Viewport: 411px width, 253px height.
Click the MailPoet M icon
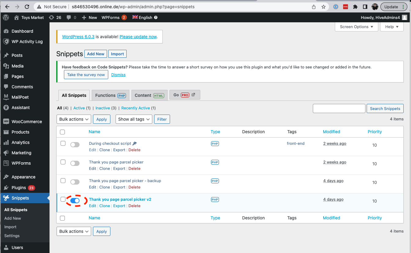pos(6,97)
